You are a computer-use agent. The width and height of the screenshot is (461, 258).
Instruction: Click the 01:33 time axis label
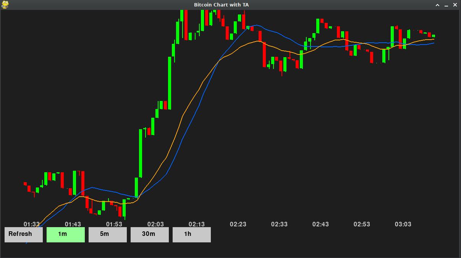pyautogui.click(x=32, y=224)
